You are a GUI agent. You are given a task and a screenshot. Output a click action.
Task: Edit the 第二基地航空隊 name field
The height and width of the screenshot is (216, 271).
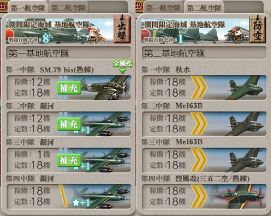[204, 53]
